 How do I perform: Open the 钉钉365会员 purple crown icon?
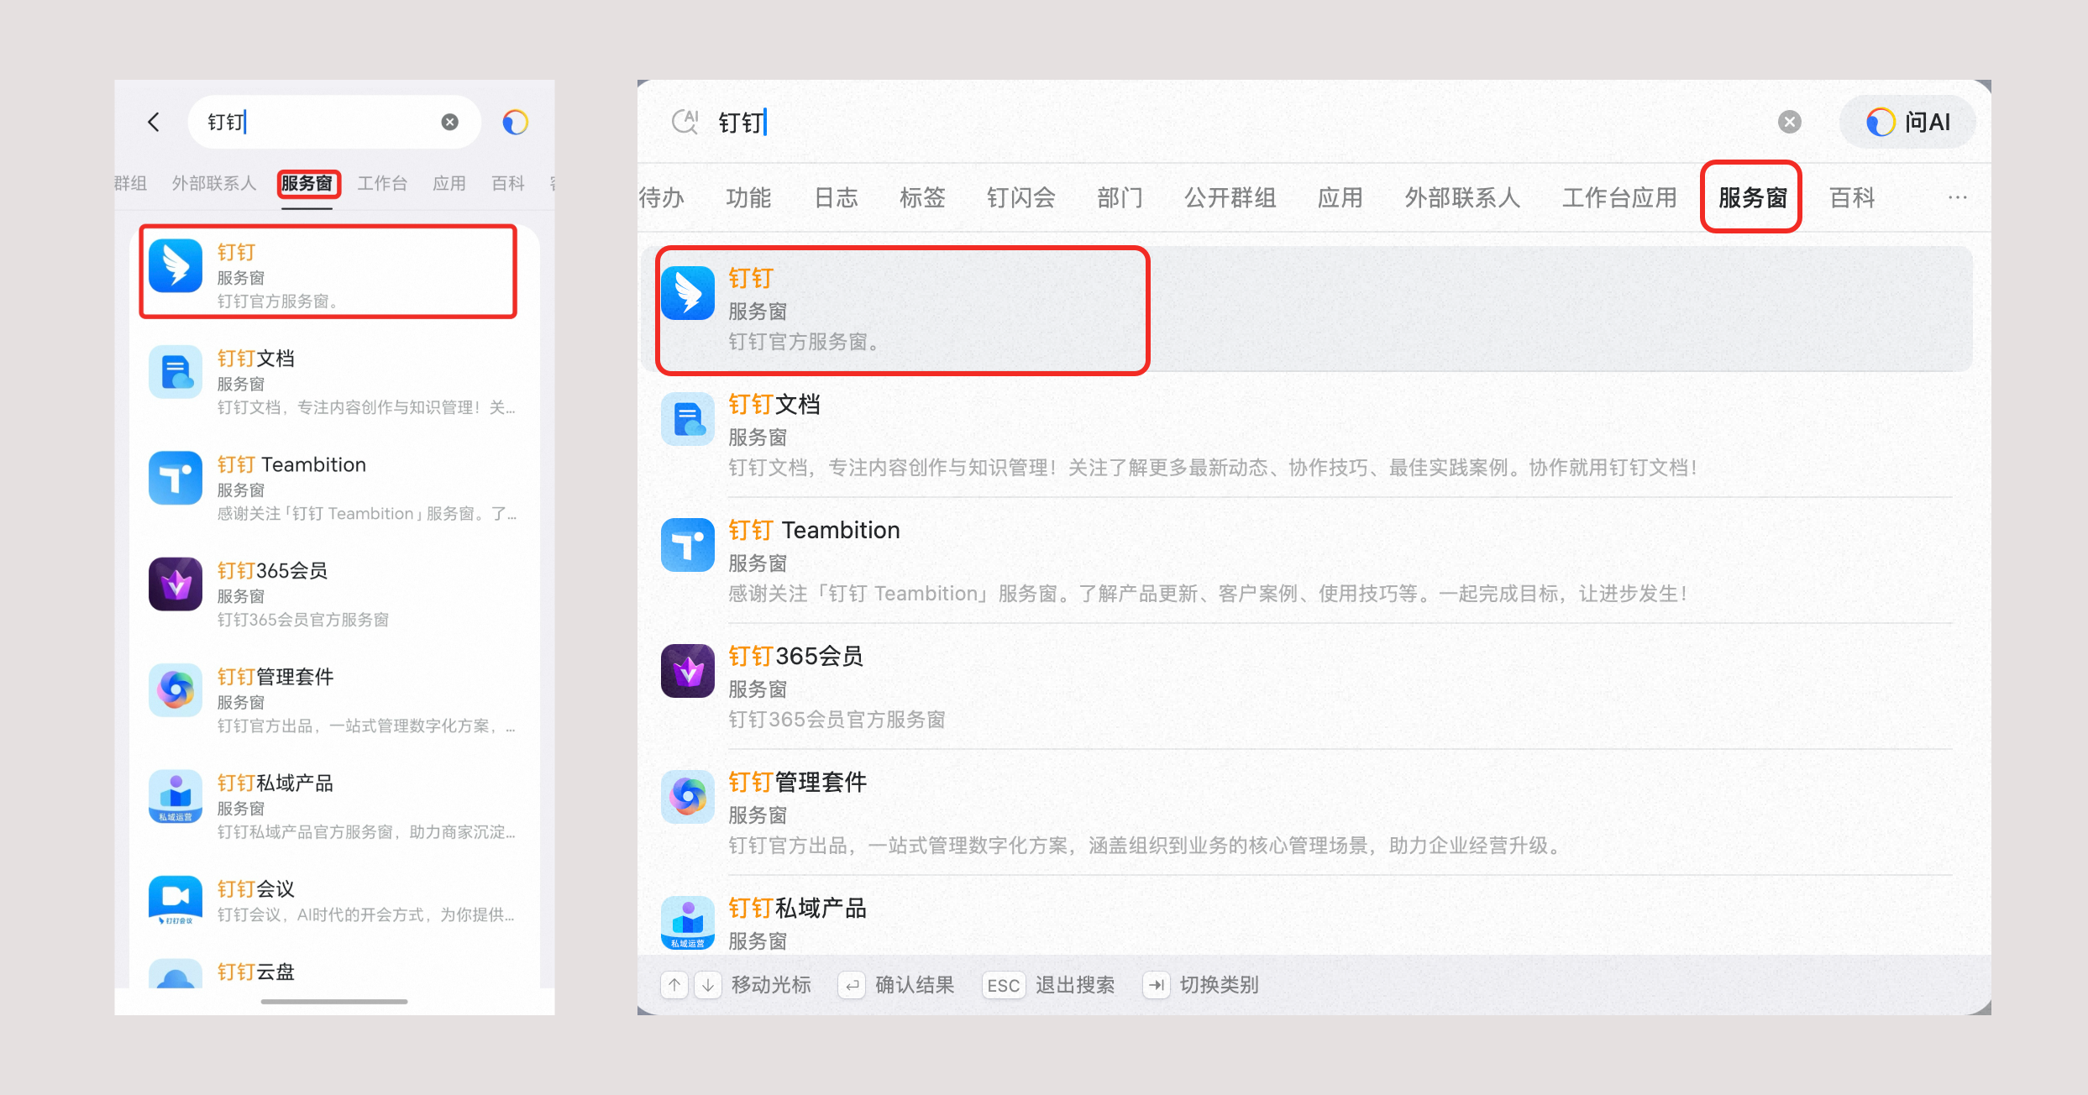click(x=687, y=670)
